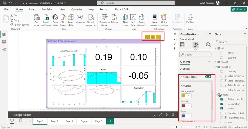The height and width of the screenshot is (129, 248).
Task: Open the Insert tab
Action: point(32,9)
